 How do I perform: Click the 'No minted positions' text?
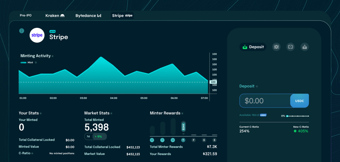coord(62,153)
